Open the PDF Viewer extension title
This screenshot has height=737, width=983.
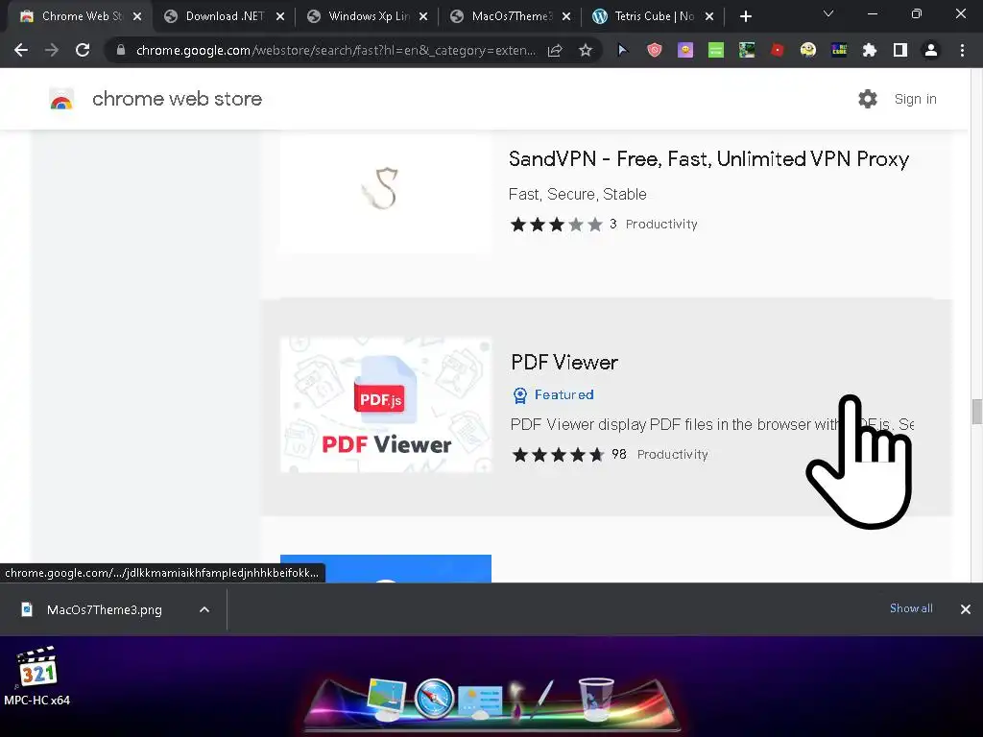pyautogui.click(x=564, y=362)
